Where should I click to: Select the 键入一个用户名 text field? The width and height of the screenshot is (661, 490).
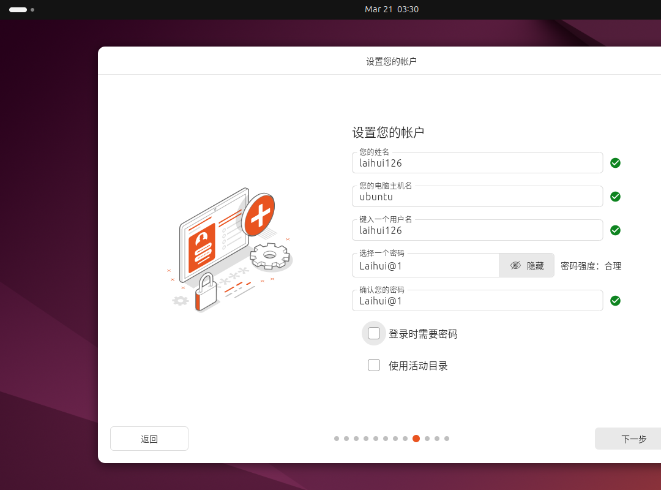click(477, 231)
